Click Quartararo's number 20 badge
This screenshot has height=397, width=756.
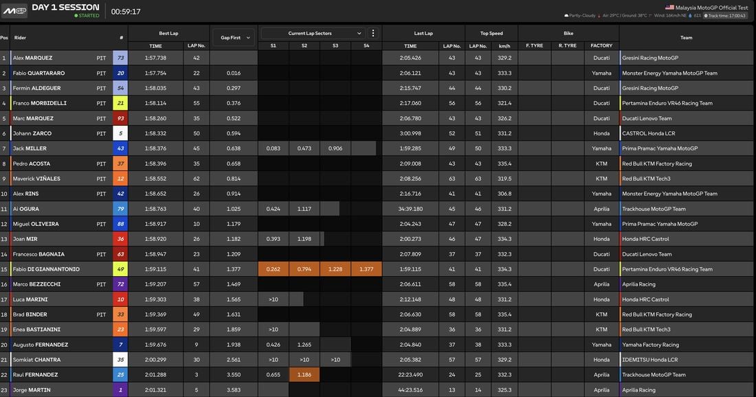pos(120,73)
